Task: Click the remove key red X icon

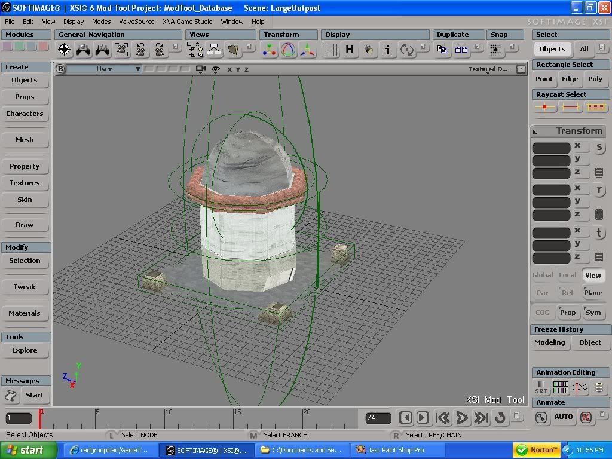Action: point(586,417)
